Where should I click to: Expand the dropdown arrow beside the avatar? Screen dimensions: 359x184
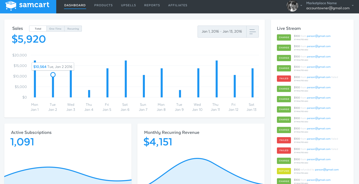point(301,6)
